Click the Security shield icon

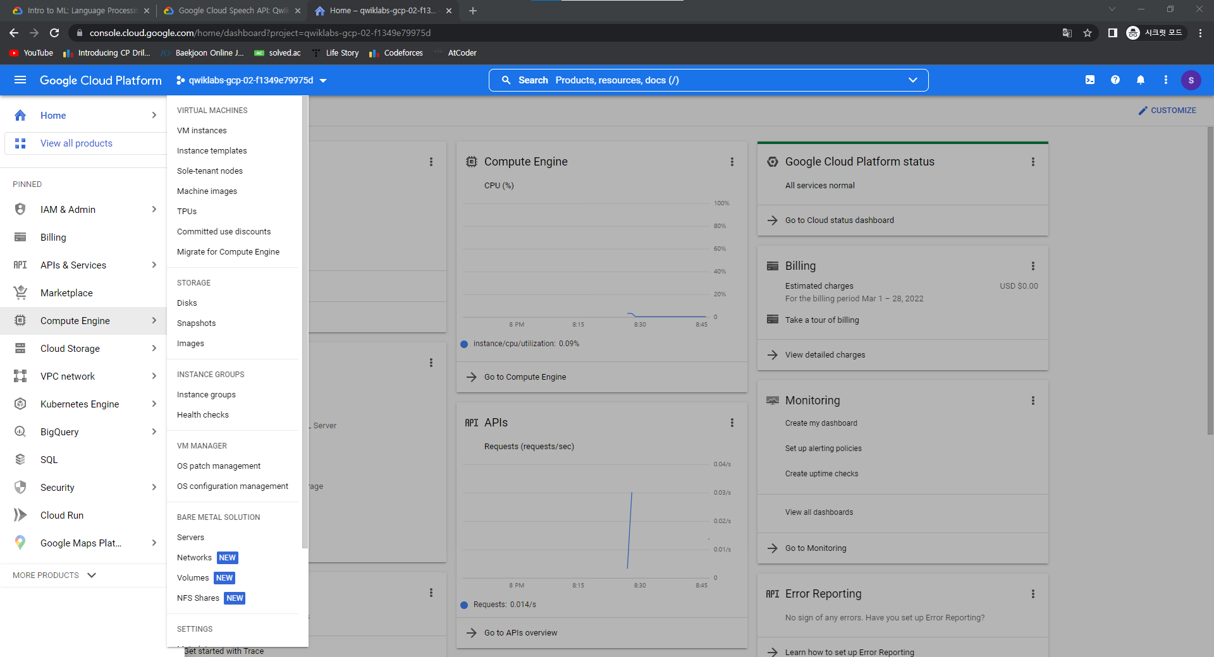(x=20, y=487)
